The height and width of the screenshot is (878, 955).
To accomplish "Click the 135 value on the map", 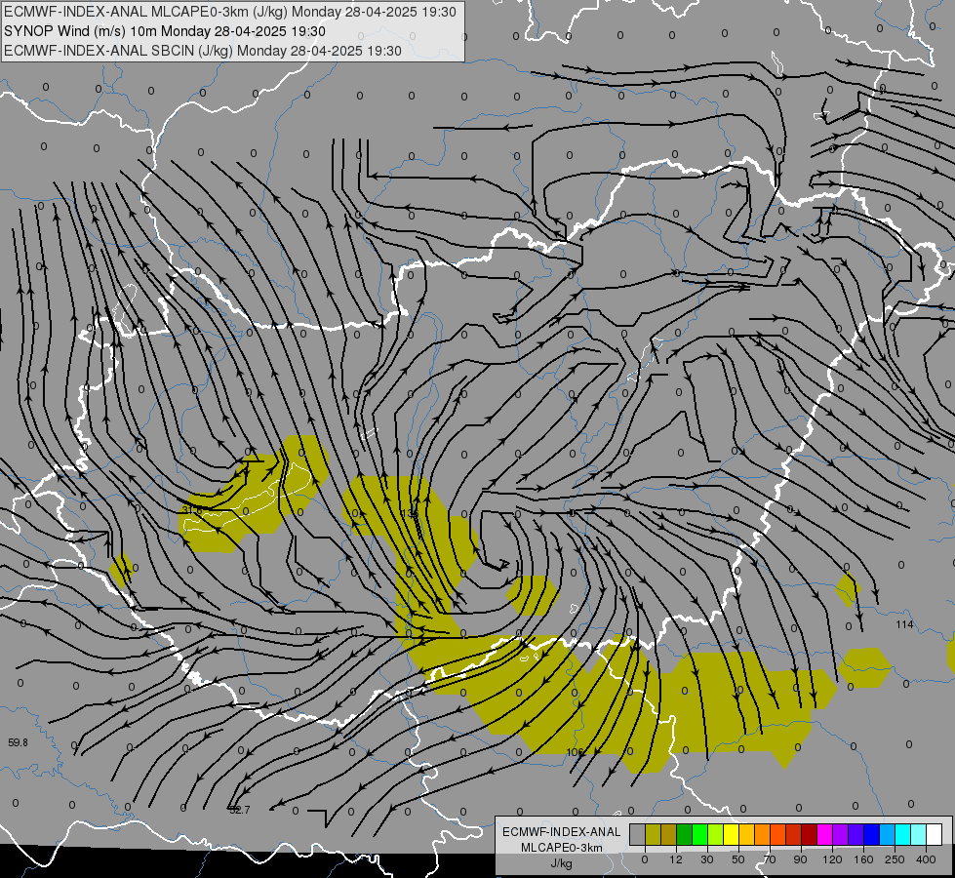I will point(410,514).
